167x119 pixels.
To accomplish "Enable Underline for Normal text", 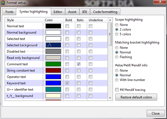I will [x=90, y=26].
